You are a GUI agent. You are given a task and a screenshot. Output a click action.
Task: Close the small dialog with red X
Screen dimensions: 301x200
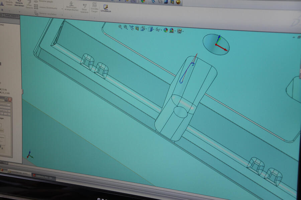pyautogui.click(x=10, y=100)
